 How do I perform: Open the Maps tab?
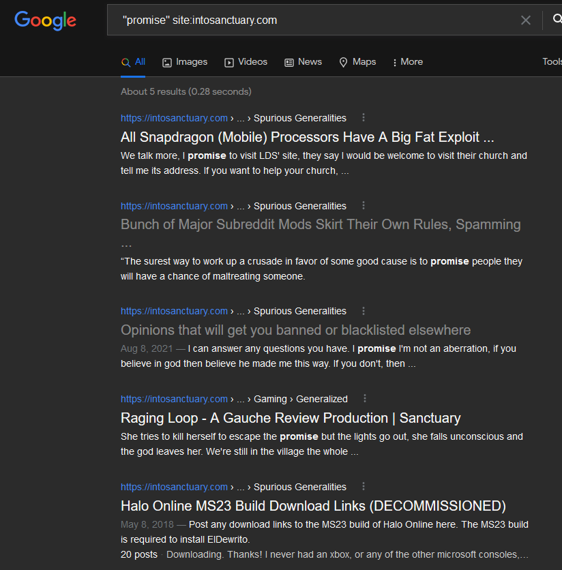(x=357, y=62)
